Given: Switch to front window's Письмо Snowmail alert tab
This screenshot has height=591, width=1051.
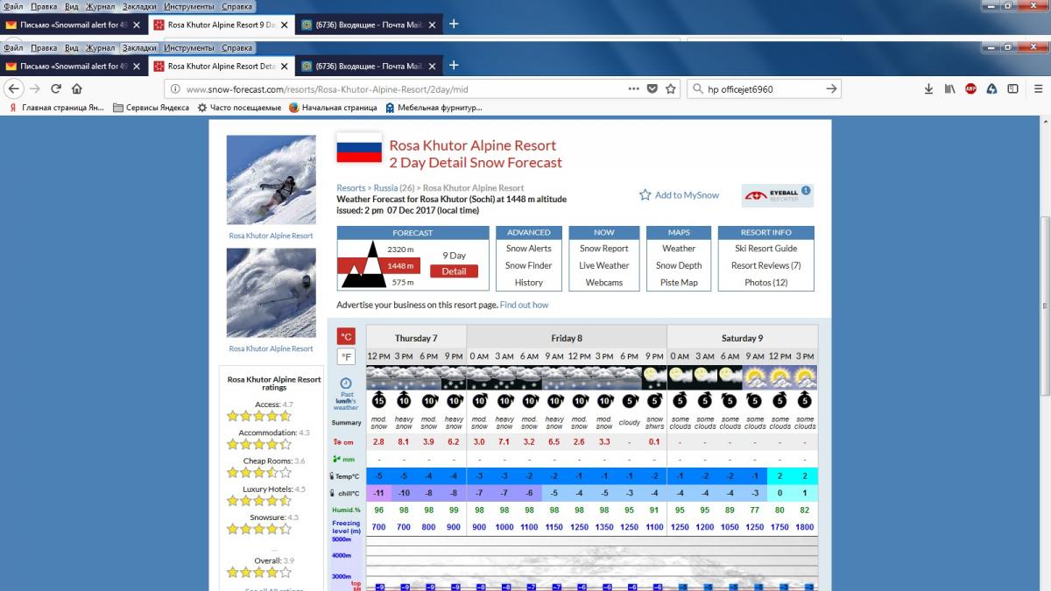Looking at the screenshot, I should 74,66.
